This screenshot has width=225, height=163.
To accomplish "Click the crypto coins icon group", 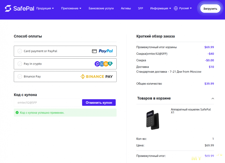I will pos(103,64).
